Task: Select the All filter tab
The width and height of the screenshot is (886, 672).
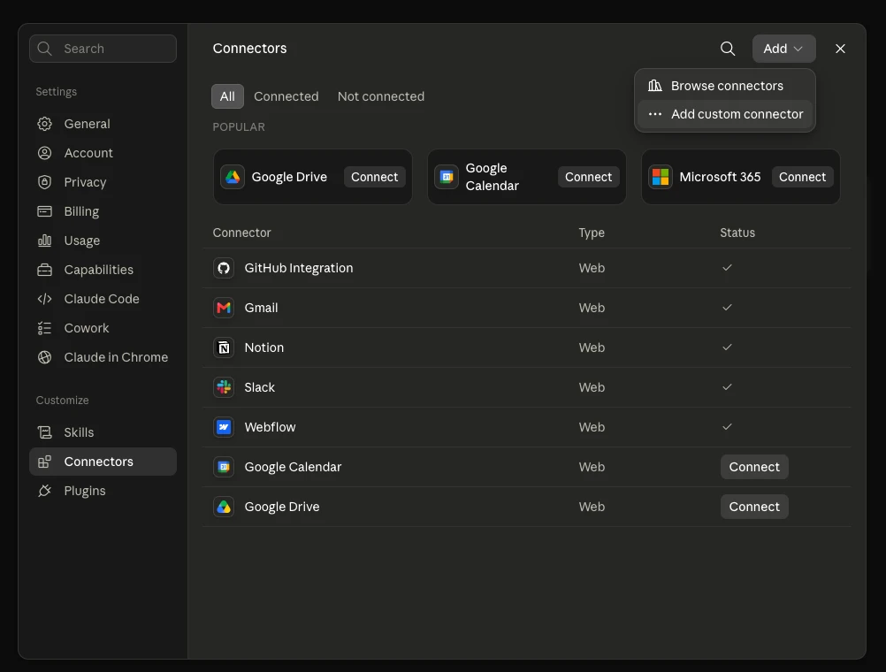Action: tap(227, 96)
